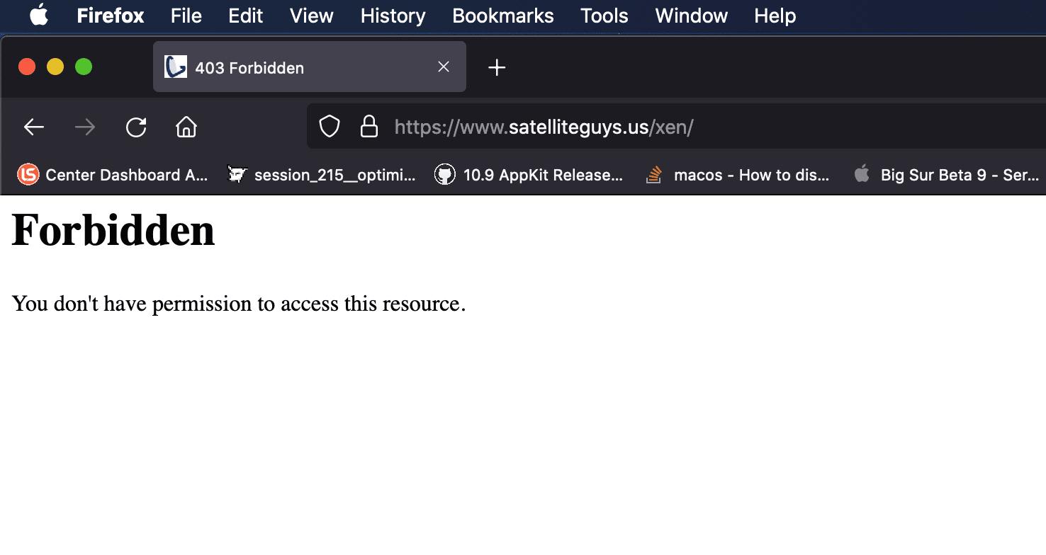Screen dimensions: 1046x555
Task: Reload the current page
Action: point(136,127)
